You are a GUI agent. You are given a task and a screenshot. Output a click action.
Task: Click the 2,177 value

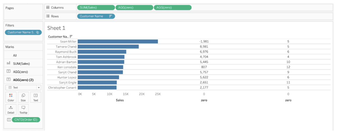coord(204,88)
